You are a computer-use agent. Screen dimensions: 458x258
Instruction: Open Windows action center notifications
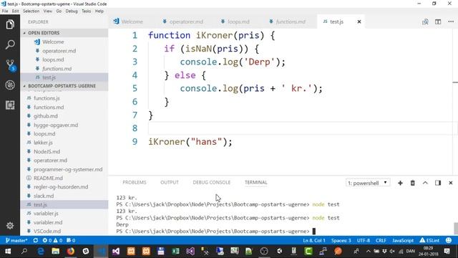click(x=447, y=252)
